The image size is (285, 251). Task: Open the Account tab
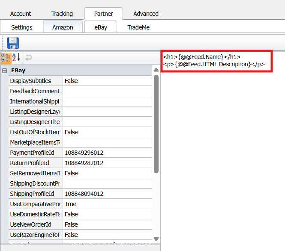click(21, 14)
